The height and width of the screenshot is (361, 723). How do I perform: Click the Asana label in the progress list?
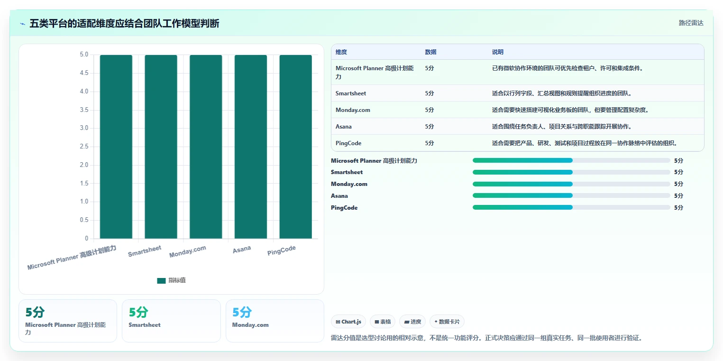coord(339,196)
